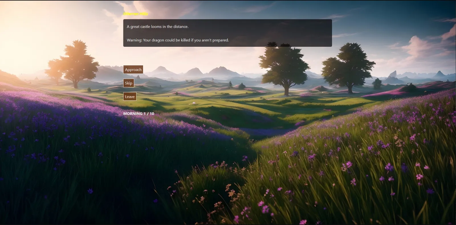The image size is (456, 225).
Task: Click the pair of small pine trees in the valley
Action: [x=236, y=85]
